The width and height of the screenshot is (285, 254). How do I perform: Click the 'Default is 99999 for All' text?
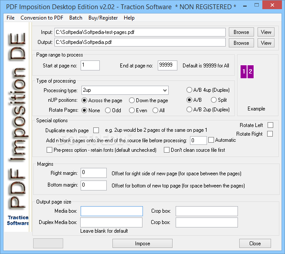(206, 66)
